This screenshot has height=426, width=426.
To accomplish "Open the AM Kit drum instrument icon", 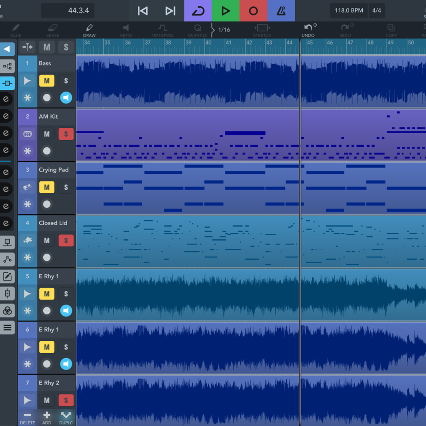I will coord(27,134).
